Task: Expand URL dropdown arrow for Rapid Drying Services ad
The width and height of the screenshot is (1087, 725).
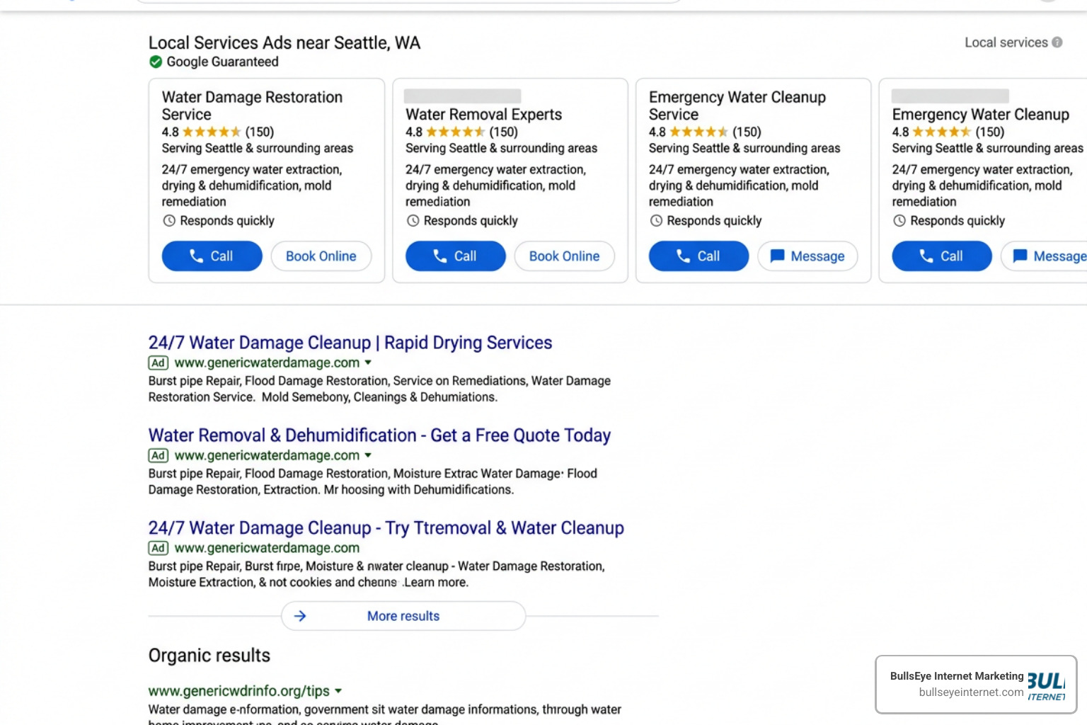Action: (x=368, y=362)
